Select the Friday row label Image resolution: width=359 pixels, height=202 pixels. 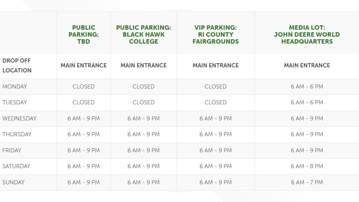tap(12, 150)
